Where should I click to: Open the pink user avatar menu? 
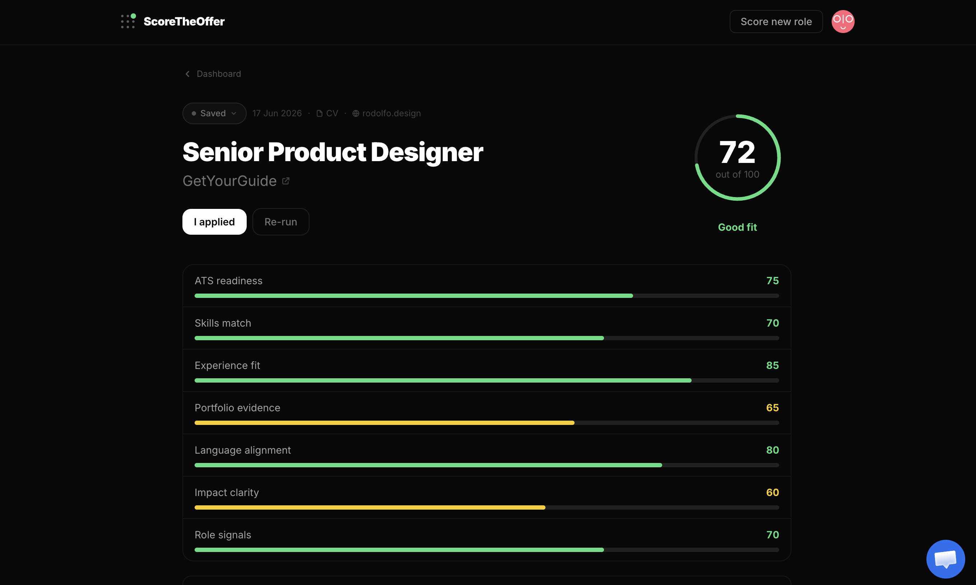click(x=843, y=21)
